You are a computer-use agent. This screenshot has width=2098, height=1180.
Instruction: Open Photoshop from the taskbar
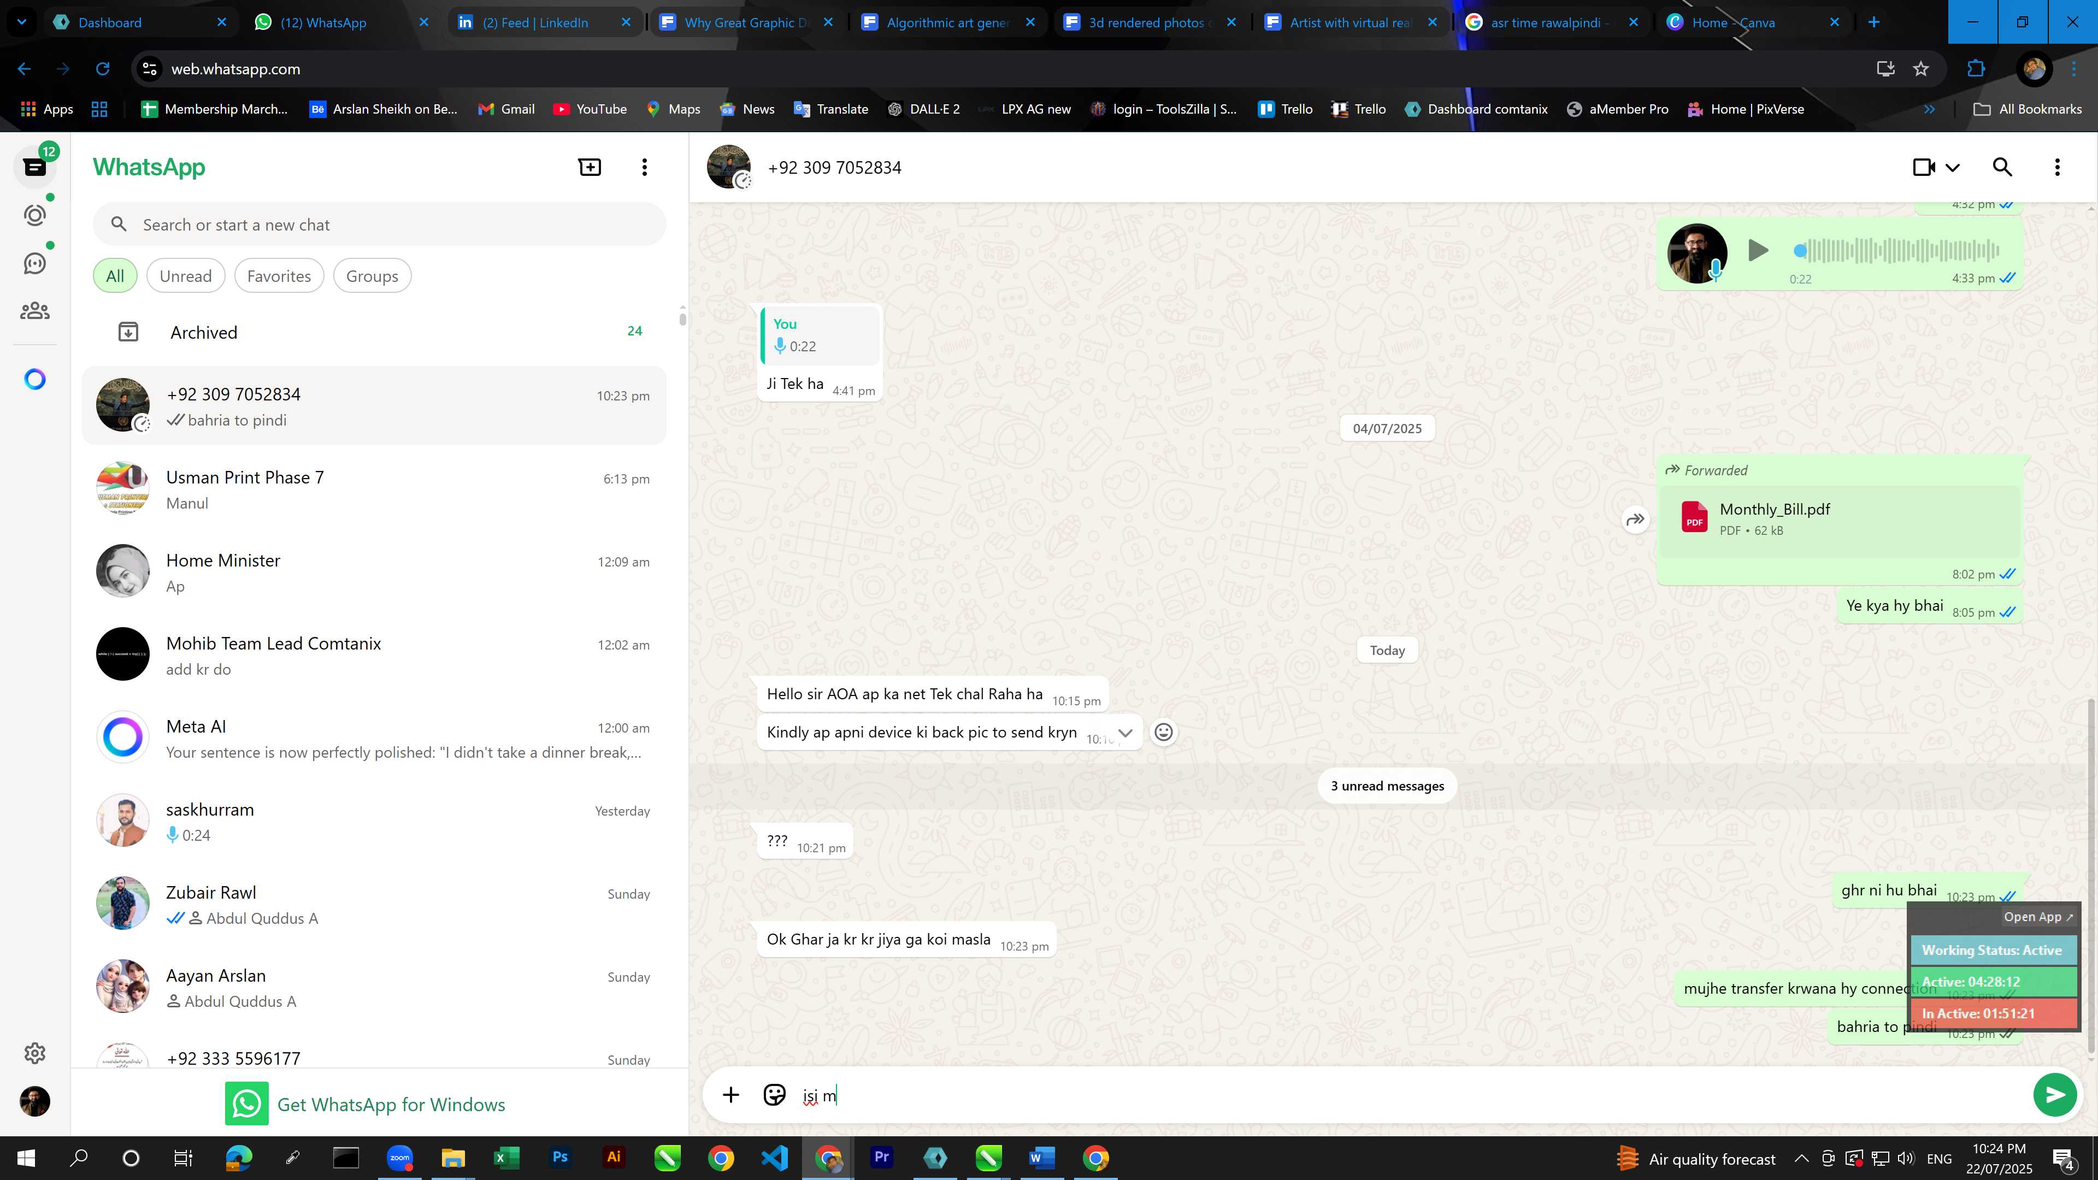click(559, 1157)
